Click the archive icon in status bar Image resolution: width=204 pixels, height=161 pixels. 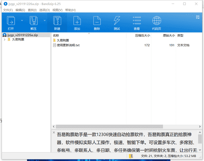point(131,156)
